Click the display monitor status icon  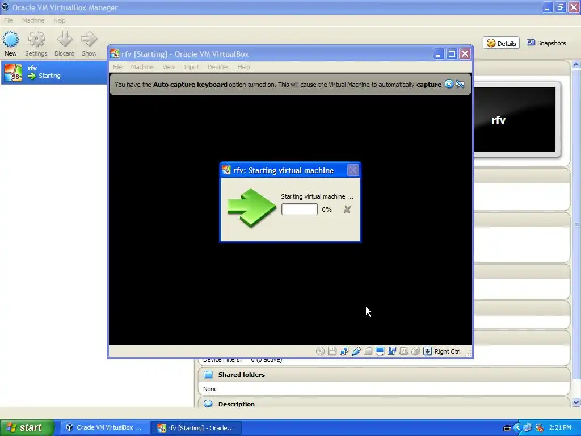coord(380,351)
